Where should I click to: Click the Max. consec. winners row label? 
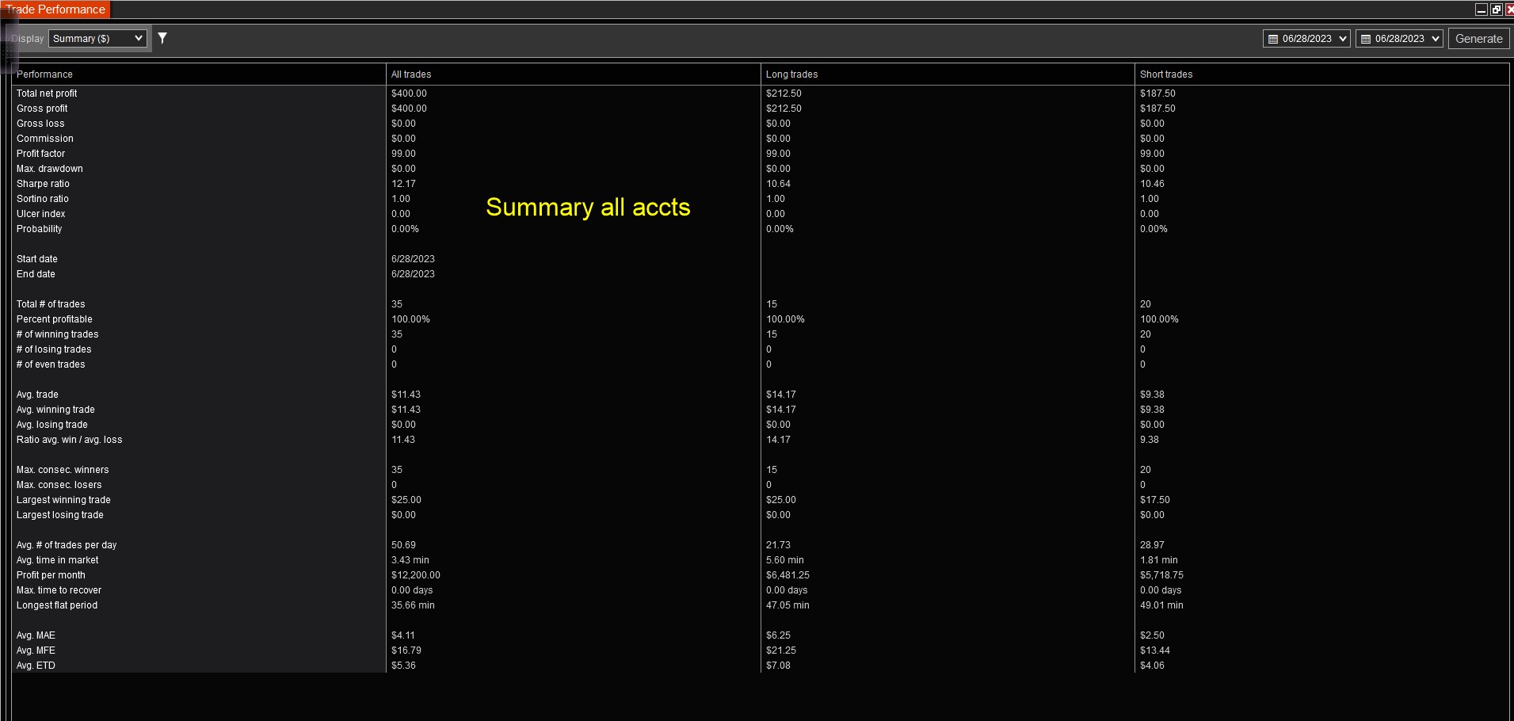coord(63,470)
